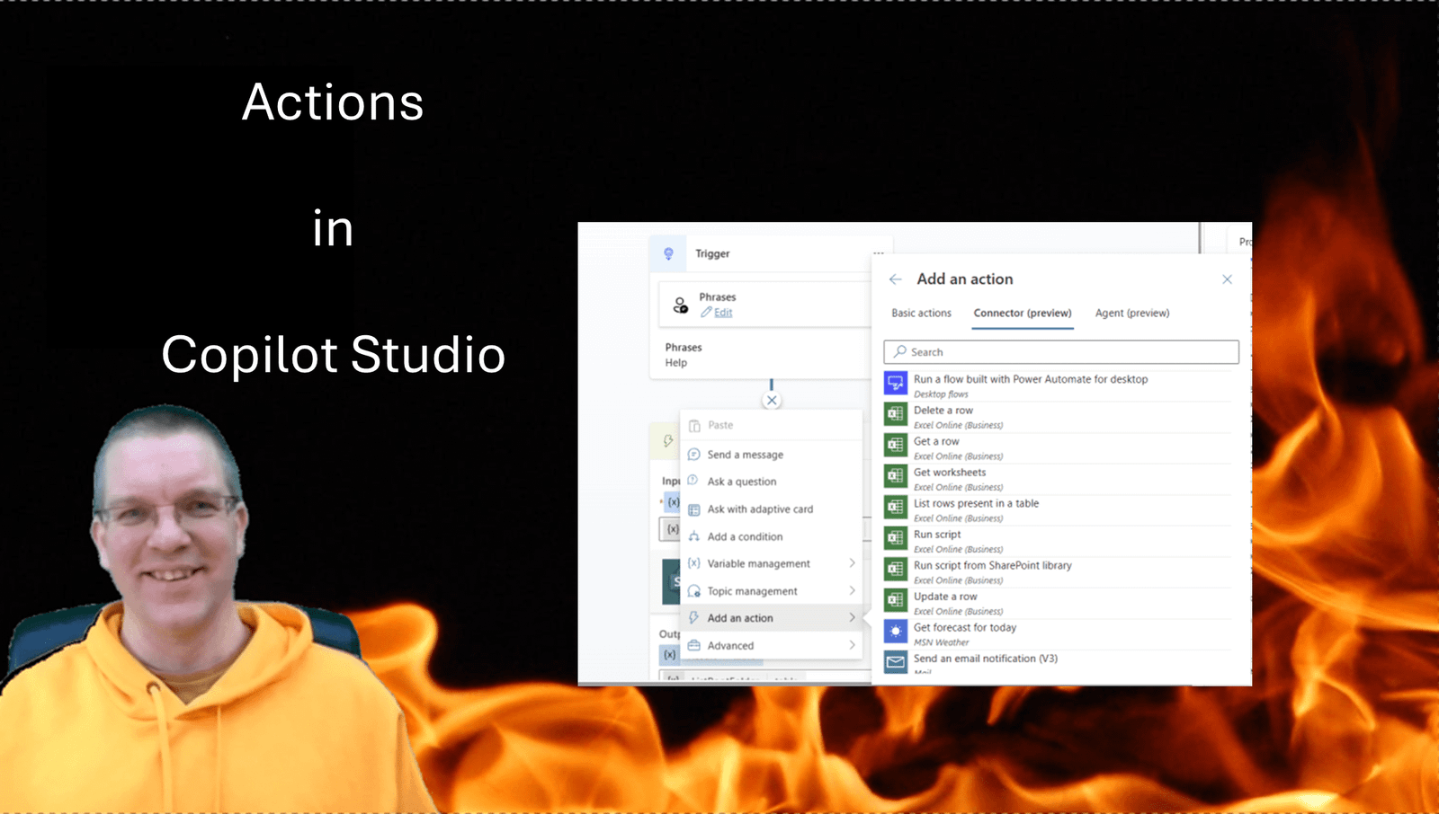
Task: Choose Ask with adaptive card
Action: [x=771, y=509]
